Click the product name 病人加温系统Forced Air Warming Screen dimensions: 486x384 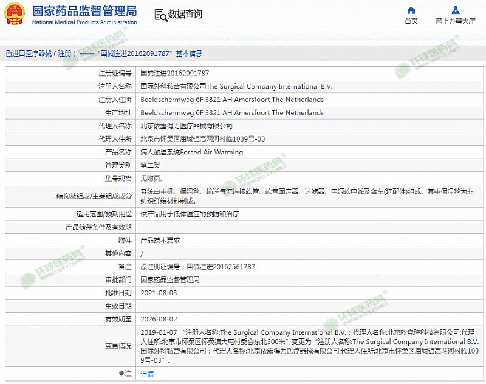pos(191,152)
